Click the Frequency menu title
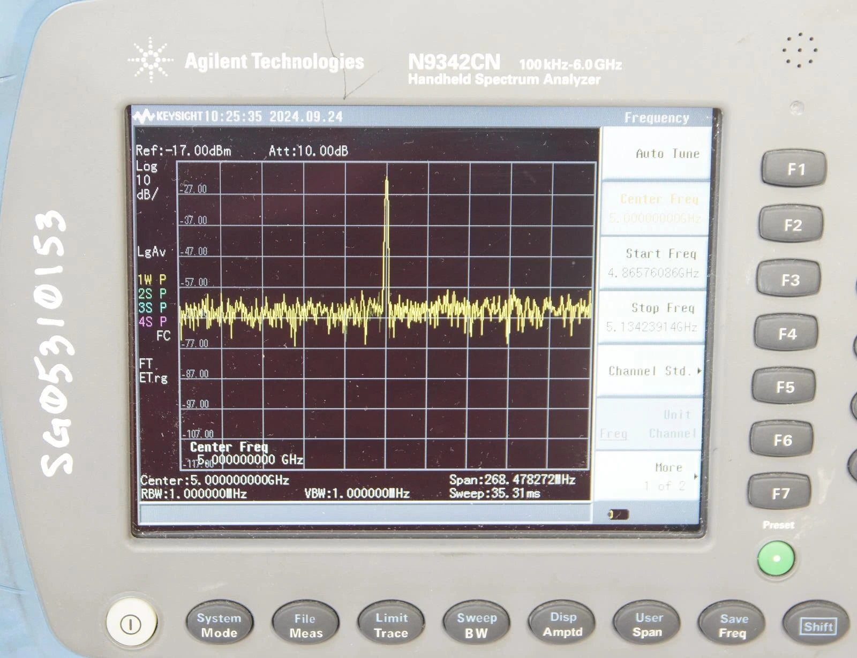Viewport: 857px width, 658px height. (x=657, y=118)
